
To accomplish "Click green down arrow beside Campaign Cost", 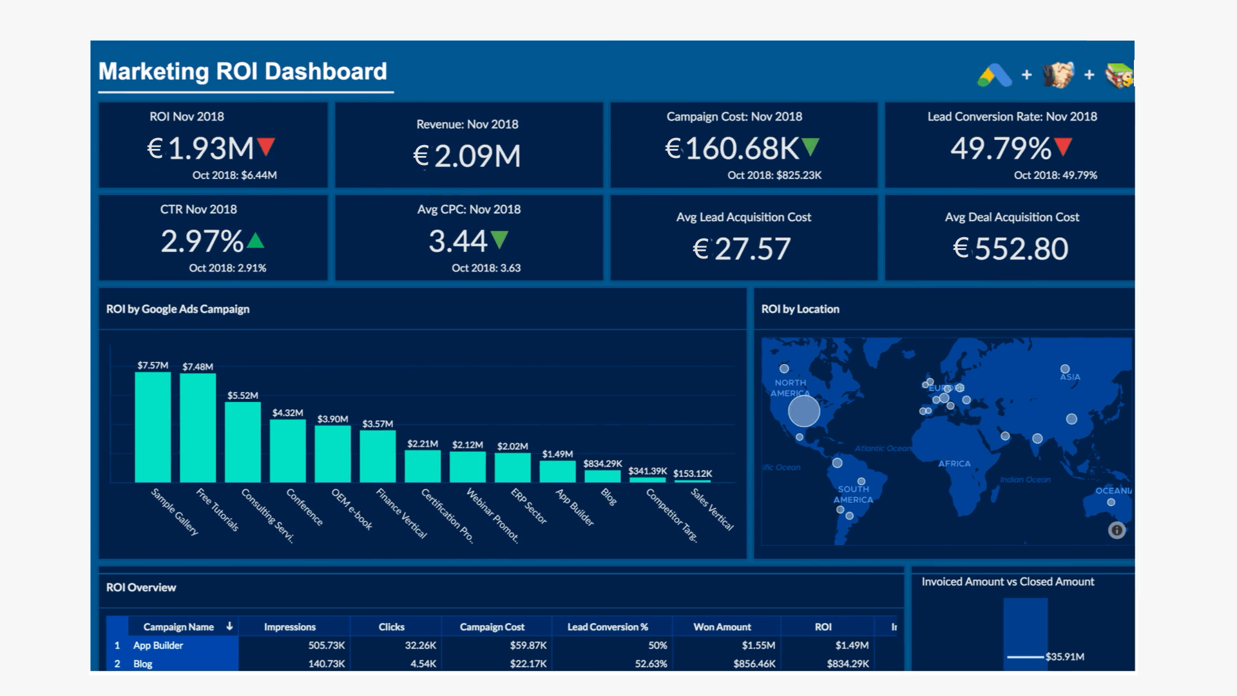I will coord(810,148).
